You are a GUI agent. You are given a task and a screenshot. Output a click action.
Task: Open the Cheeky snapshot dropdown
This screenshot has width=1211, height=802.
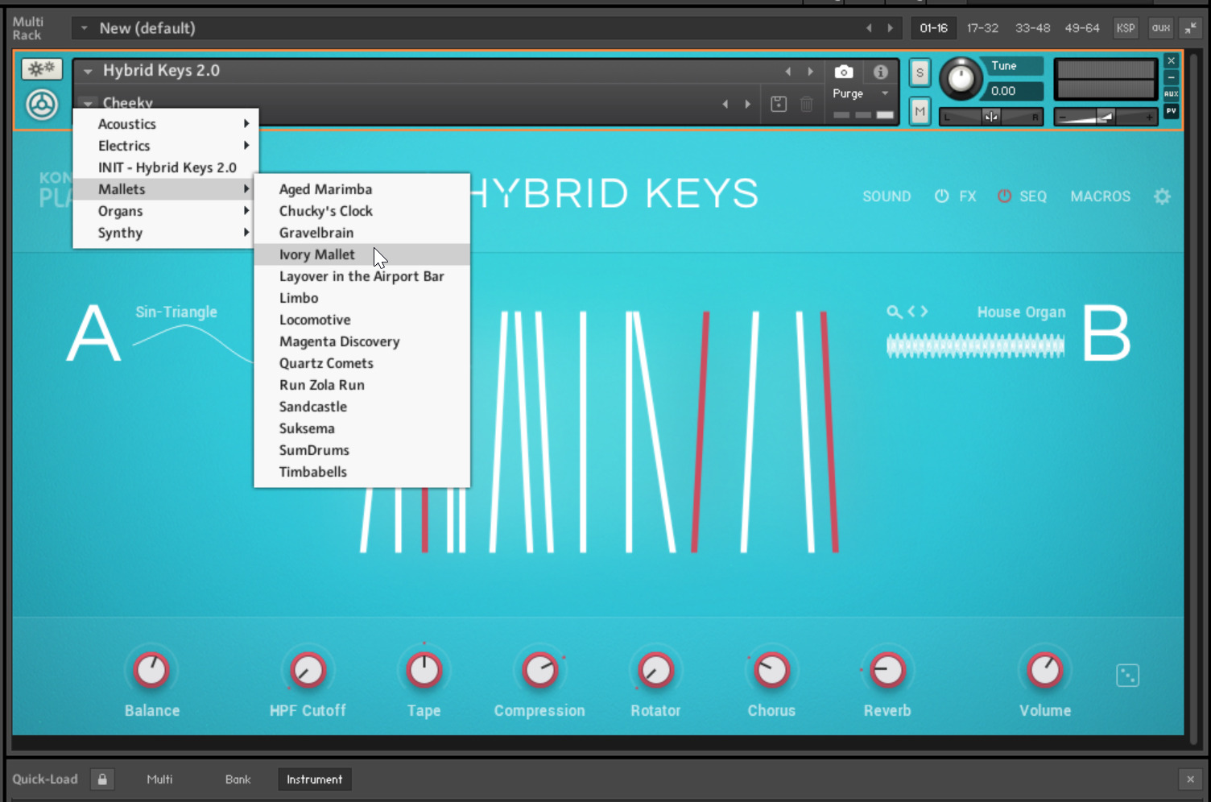(x=88, y=104)
